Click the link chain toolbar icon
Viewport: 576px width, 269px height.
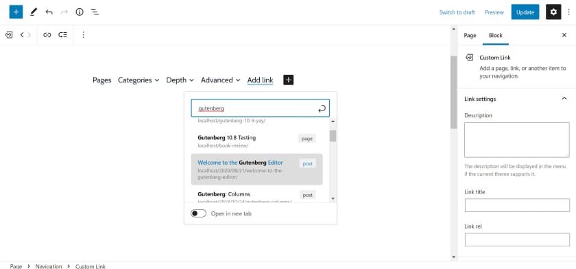click(x=47, y=35)
